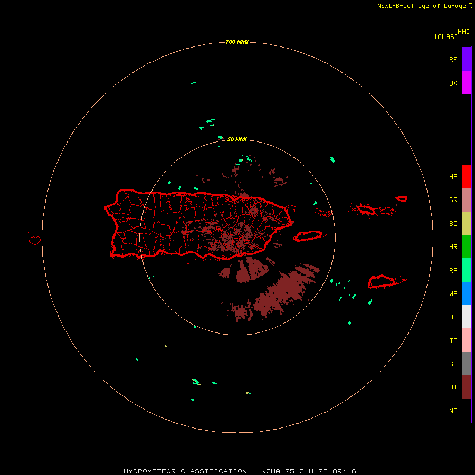Click the WS legend label

(453, 293)
